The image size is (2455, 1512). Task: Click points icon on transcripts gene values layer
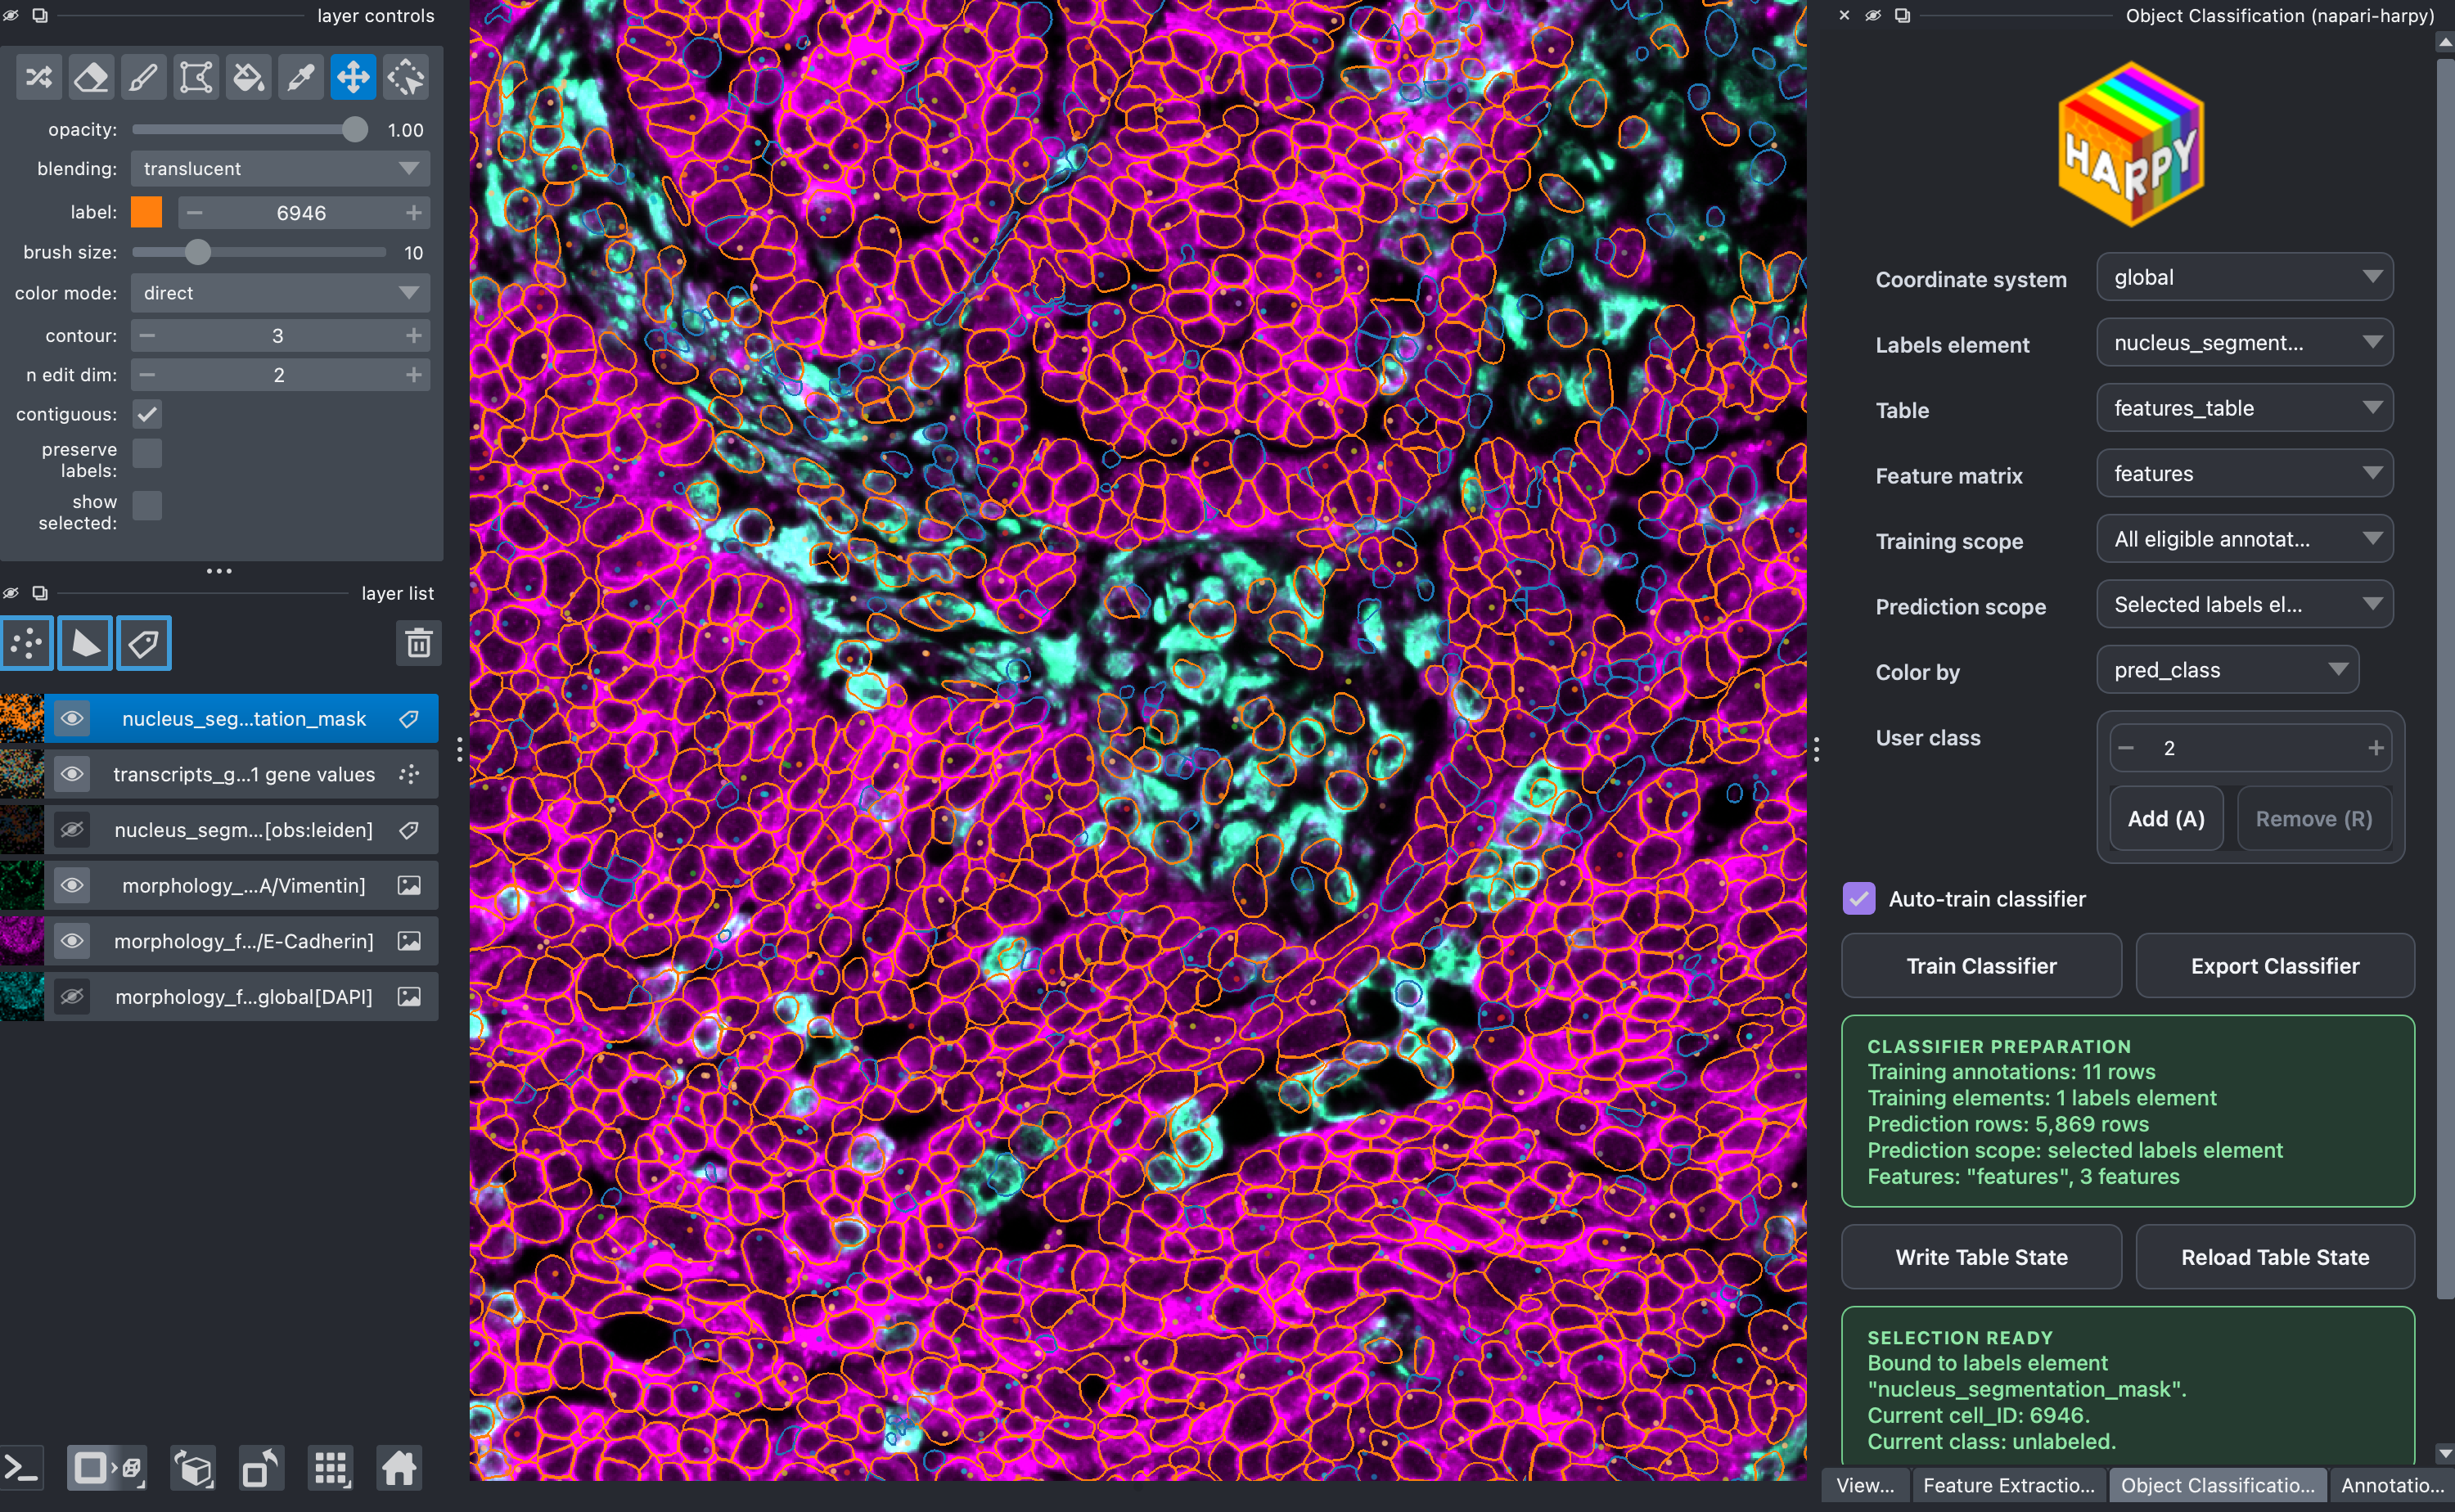point(409,774)
